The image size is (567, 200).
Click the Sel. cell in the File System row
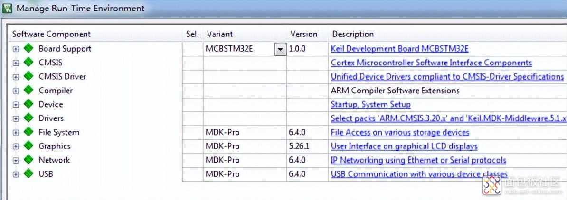pos(192,132)
